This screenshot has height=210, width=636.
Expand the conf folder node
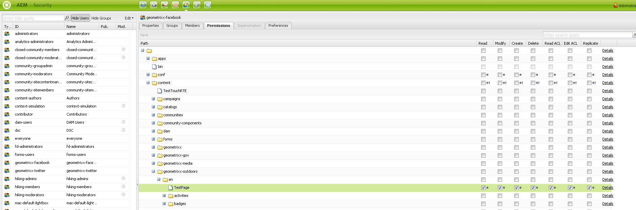pyautogui.click(x=148, y=75)
